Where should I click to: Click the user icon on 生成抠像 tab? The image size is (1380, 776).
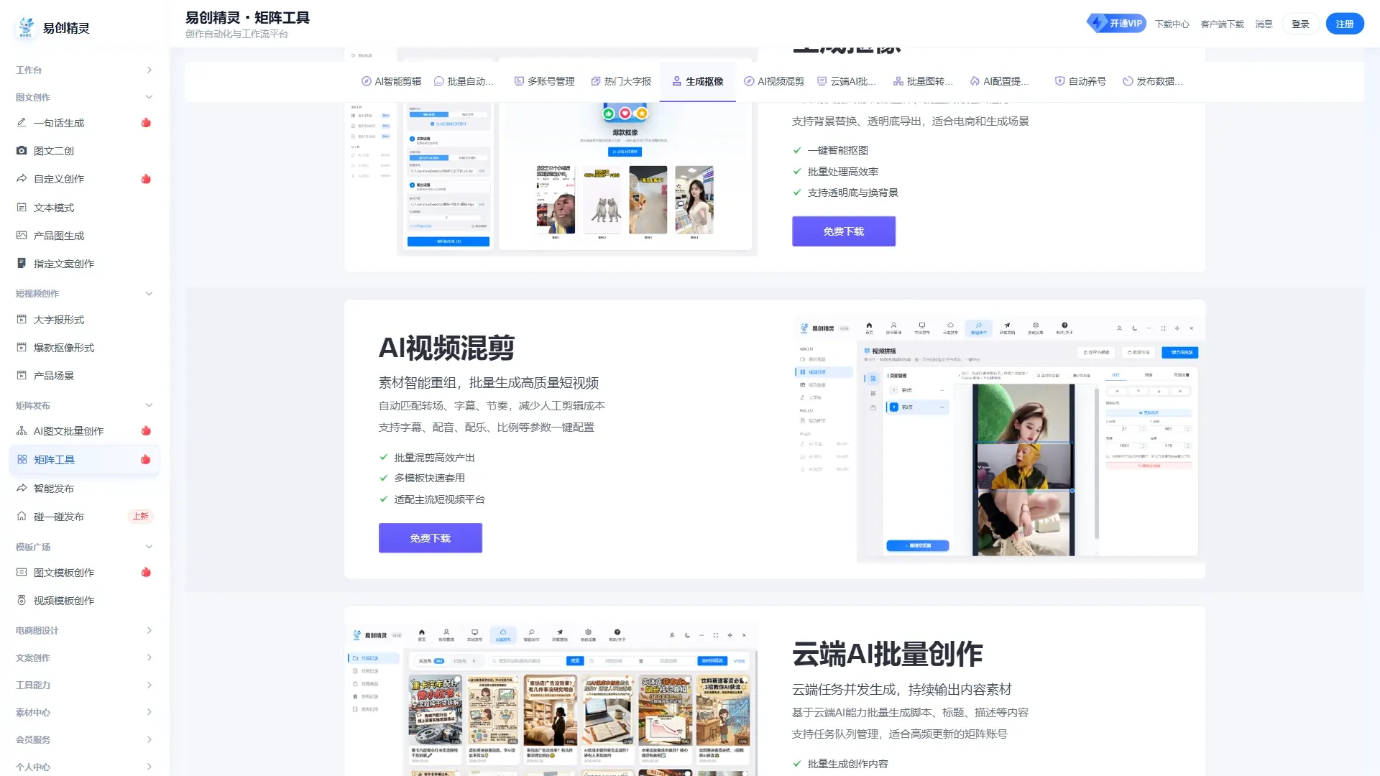tap(676, 81)
